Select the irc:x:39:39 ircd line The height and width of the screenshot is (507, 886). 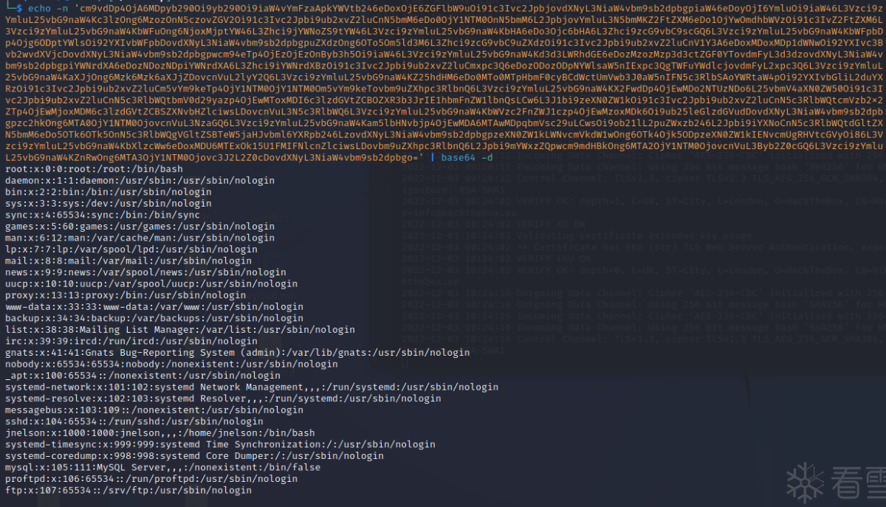tap(131, 341)
